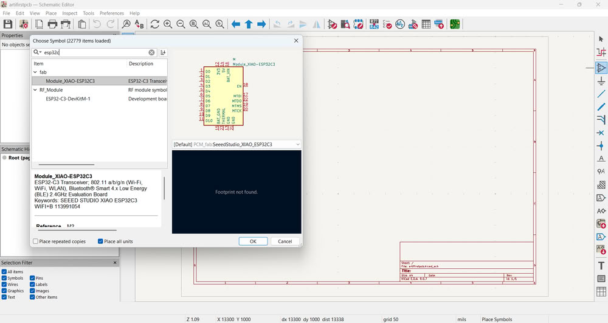This screenshot has height=323, width=608.
Task: Select the Add Wire tool
Action: pyautogui.click(x=601, y=94)
